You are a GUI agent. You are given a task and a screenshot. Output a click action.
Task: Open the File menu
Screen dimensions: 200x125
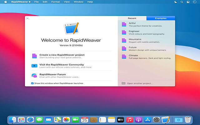[x=37, y=2]
